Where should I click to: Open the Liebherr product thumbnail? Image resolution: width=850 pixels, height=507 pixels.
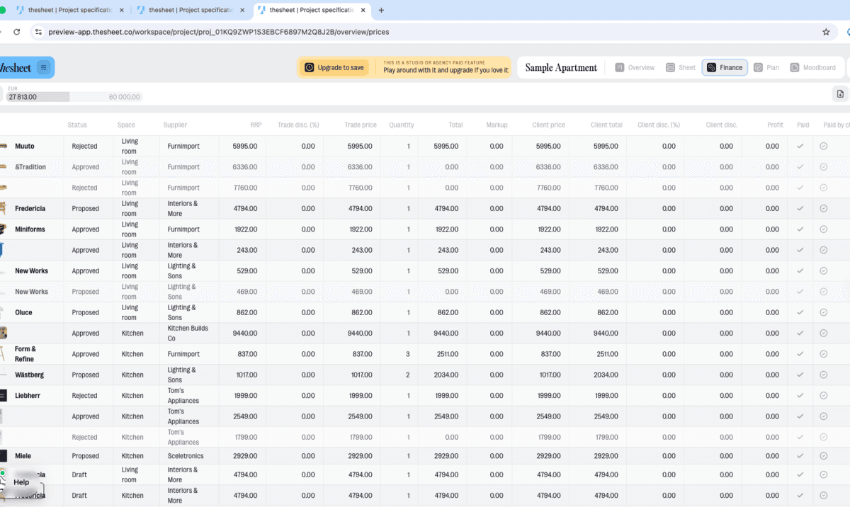3,396
